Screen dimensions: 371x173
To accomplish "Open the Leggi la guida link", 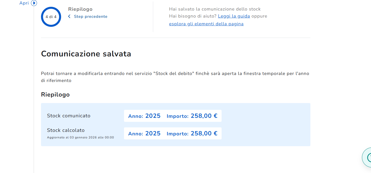I will [x=234, y=16].
